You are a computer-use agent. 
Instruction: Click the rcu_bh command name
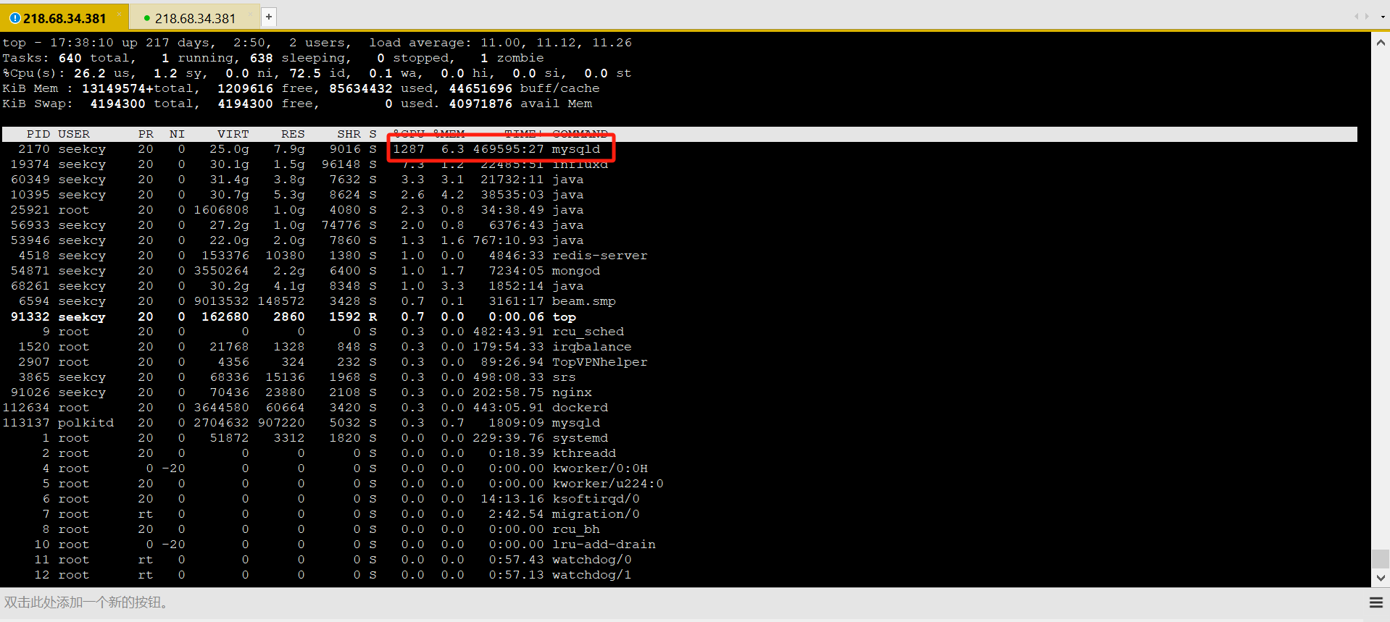pyautogui.click(x=576, y=529)
